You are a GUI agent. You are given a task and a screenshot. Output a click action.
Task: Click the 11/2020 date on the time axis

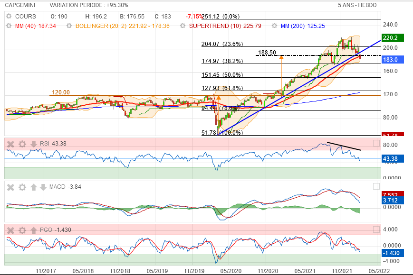click(268, 271)
